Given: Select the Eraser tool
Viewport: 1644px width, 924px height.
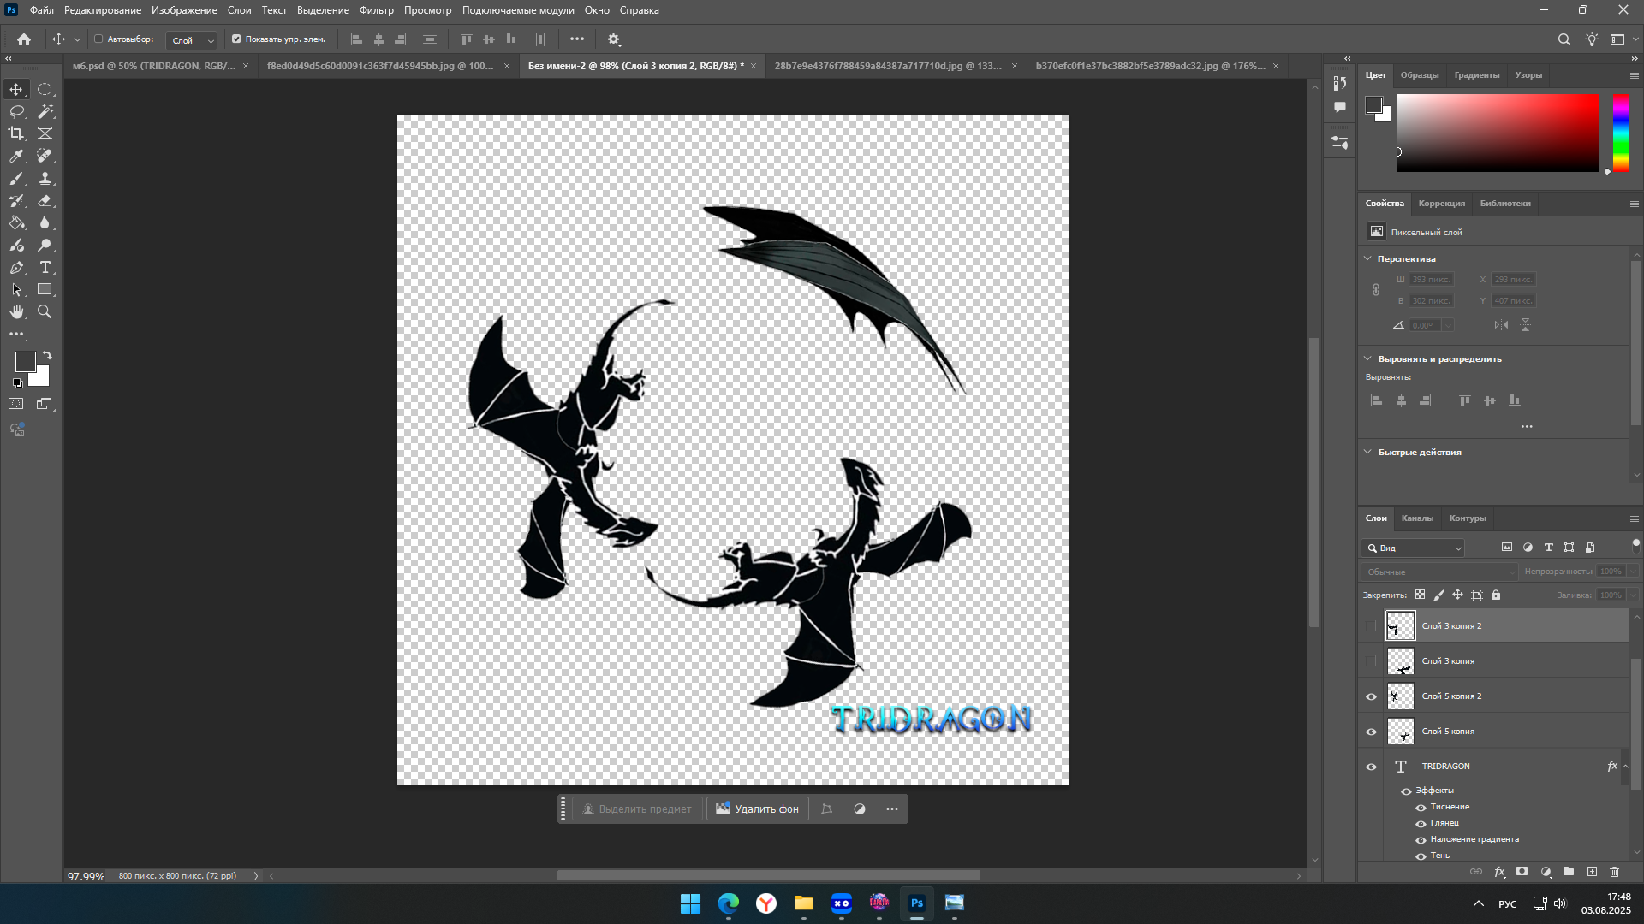Looking at the screenshot, I should [x=45, y=201].
